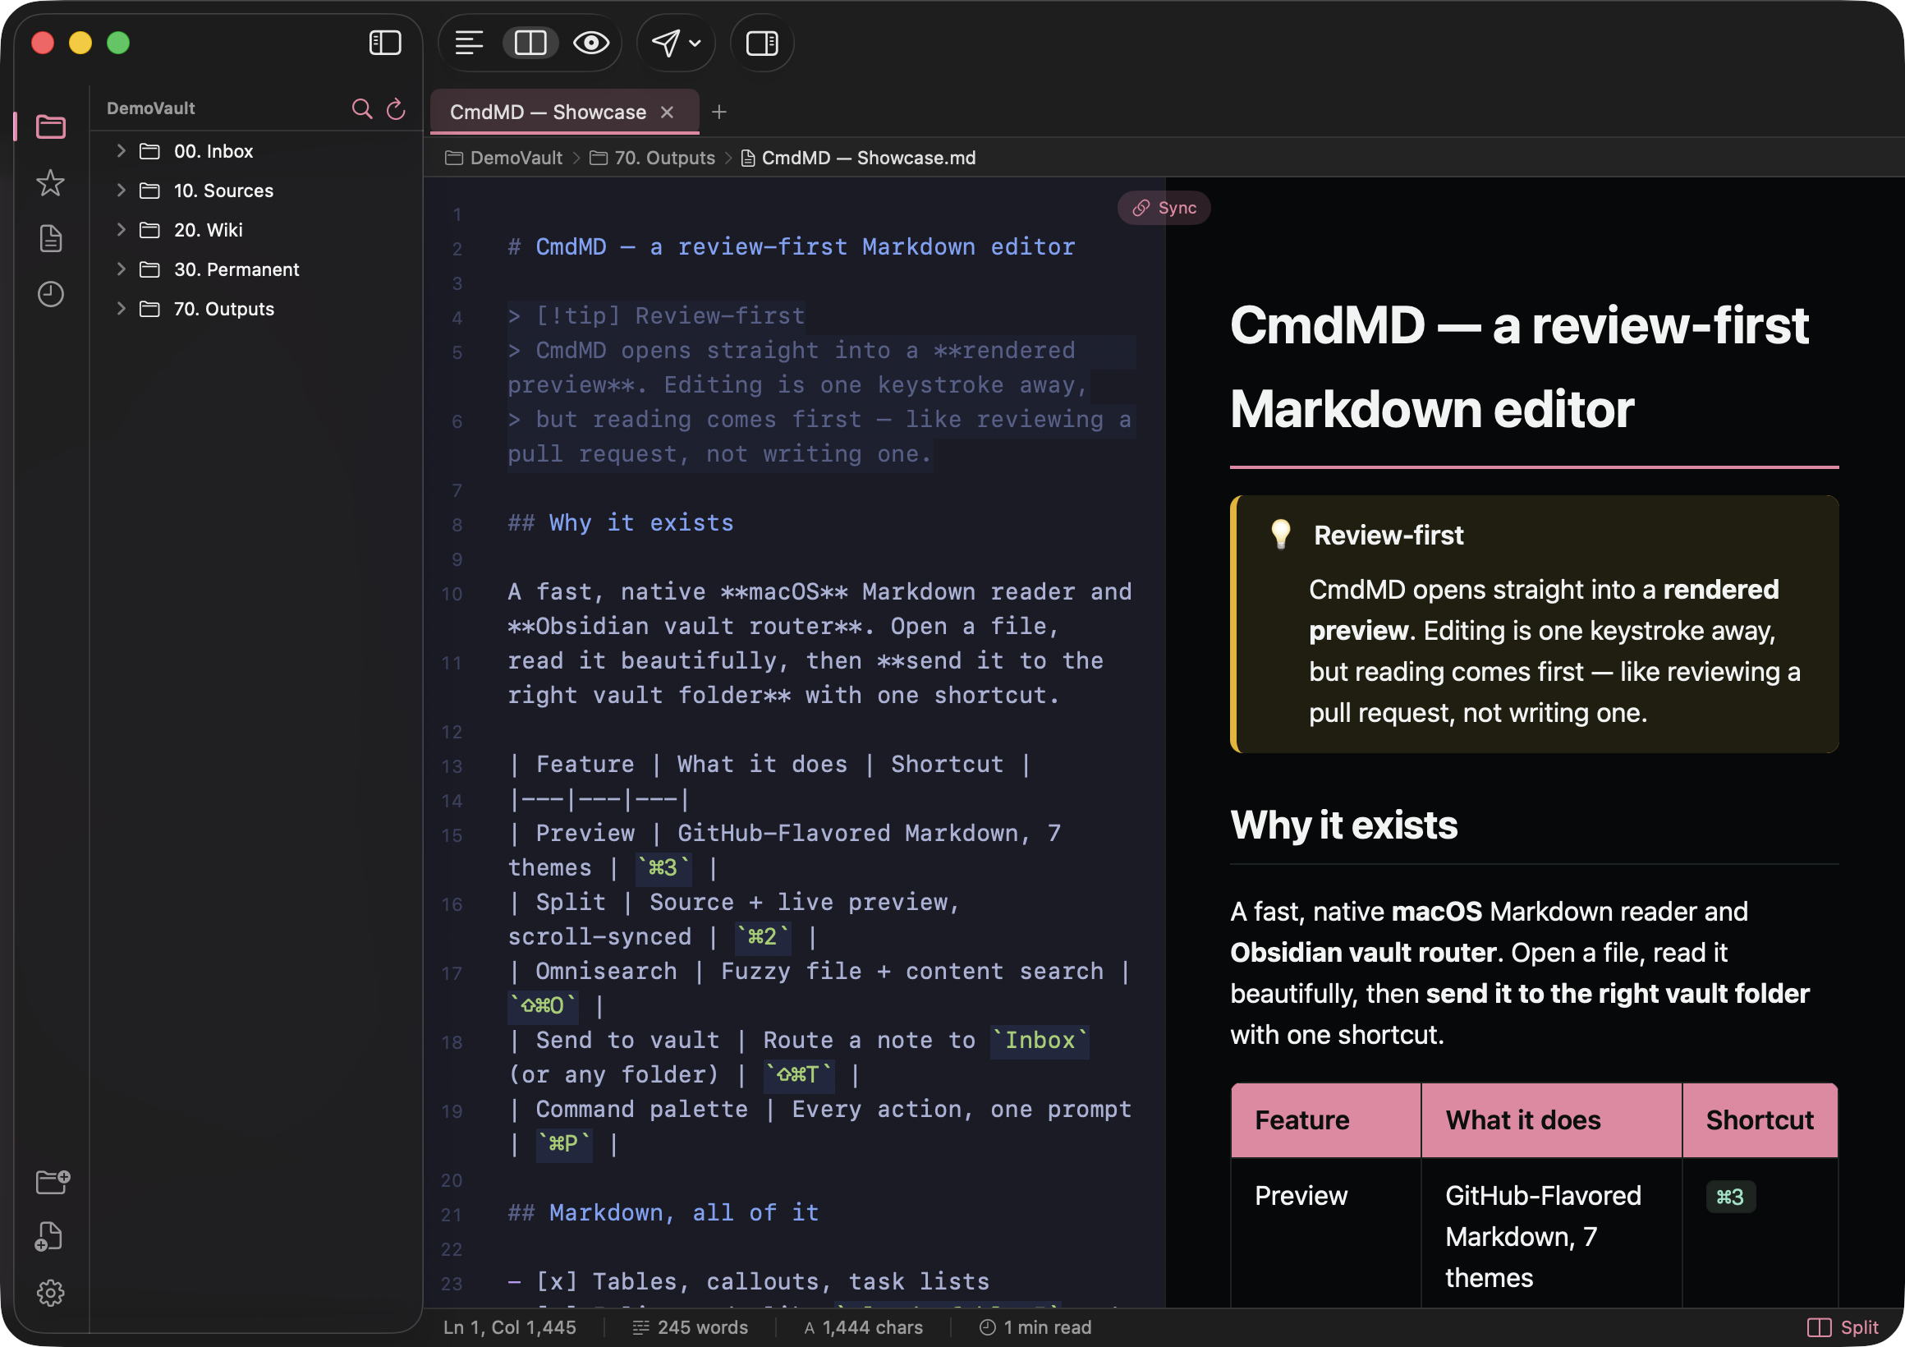Click the 245 words status entry
The height and width of the screenshot is (1347, 1905).
pos(691,1327)
